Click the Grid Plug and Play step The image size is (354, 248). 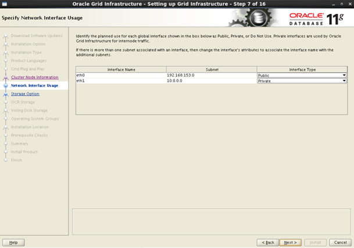click(27, 69)
